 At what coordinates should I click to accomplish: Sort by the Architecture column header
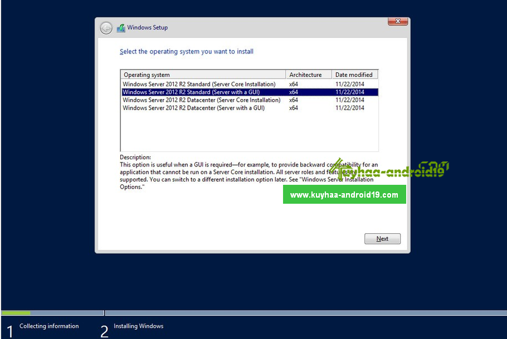pos(309,75)
